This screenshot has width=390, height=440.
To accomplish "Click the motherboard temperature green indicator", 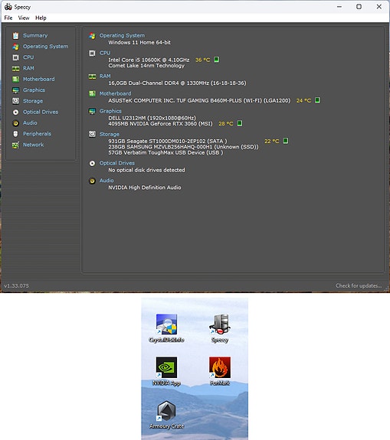I will tap(317, 100).
